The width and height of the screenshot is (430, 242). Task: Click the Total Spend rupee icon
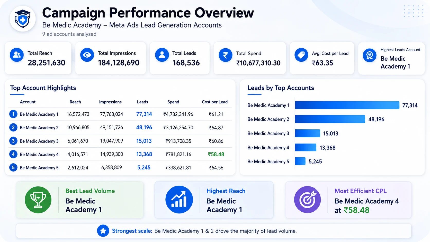pyautogui.click(x=226, y=55)
